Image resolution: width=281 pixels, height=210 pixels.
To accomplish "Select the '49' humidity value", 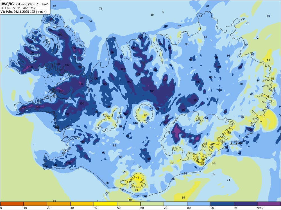I will point(136,190).
